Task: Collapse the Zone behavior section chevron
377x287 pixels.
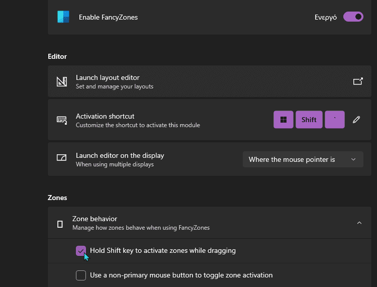Action: pos(359,223)
